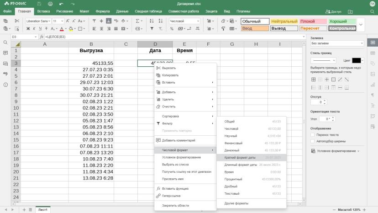378x213 pixels.
Task: Expand cell styles gallery
Action: pos(361,25)
